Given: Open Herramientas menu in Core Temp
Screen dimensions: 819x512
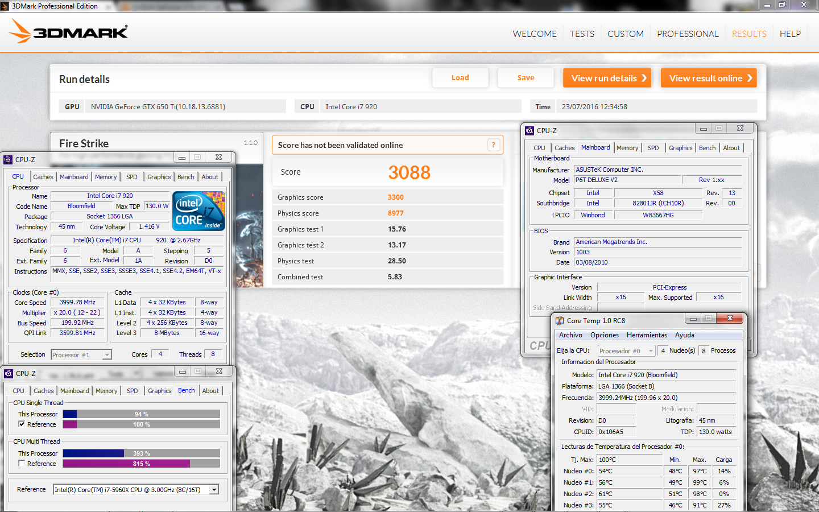Looking at the screenshot, I should click(x=647, y=335).
